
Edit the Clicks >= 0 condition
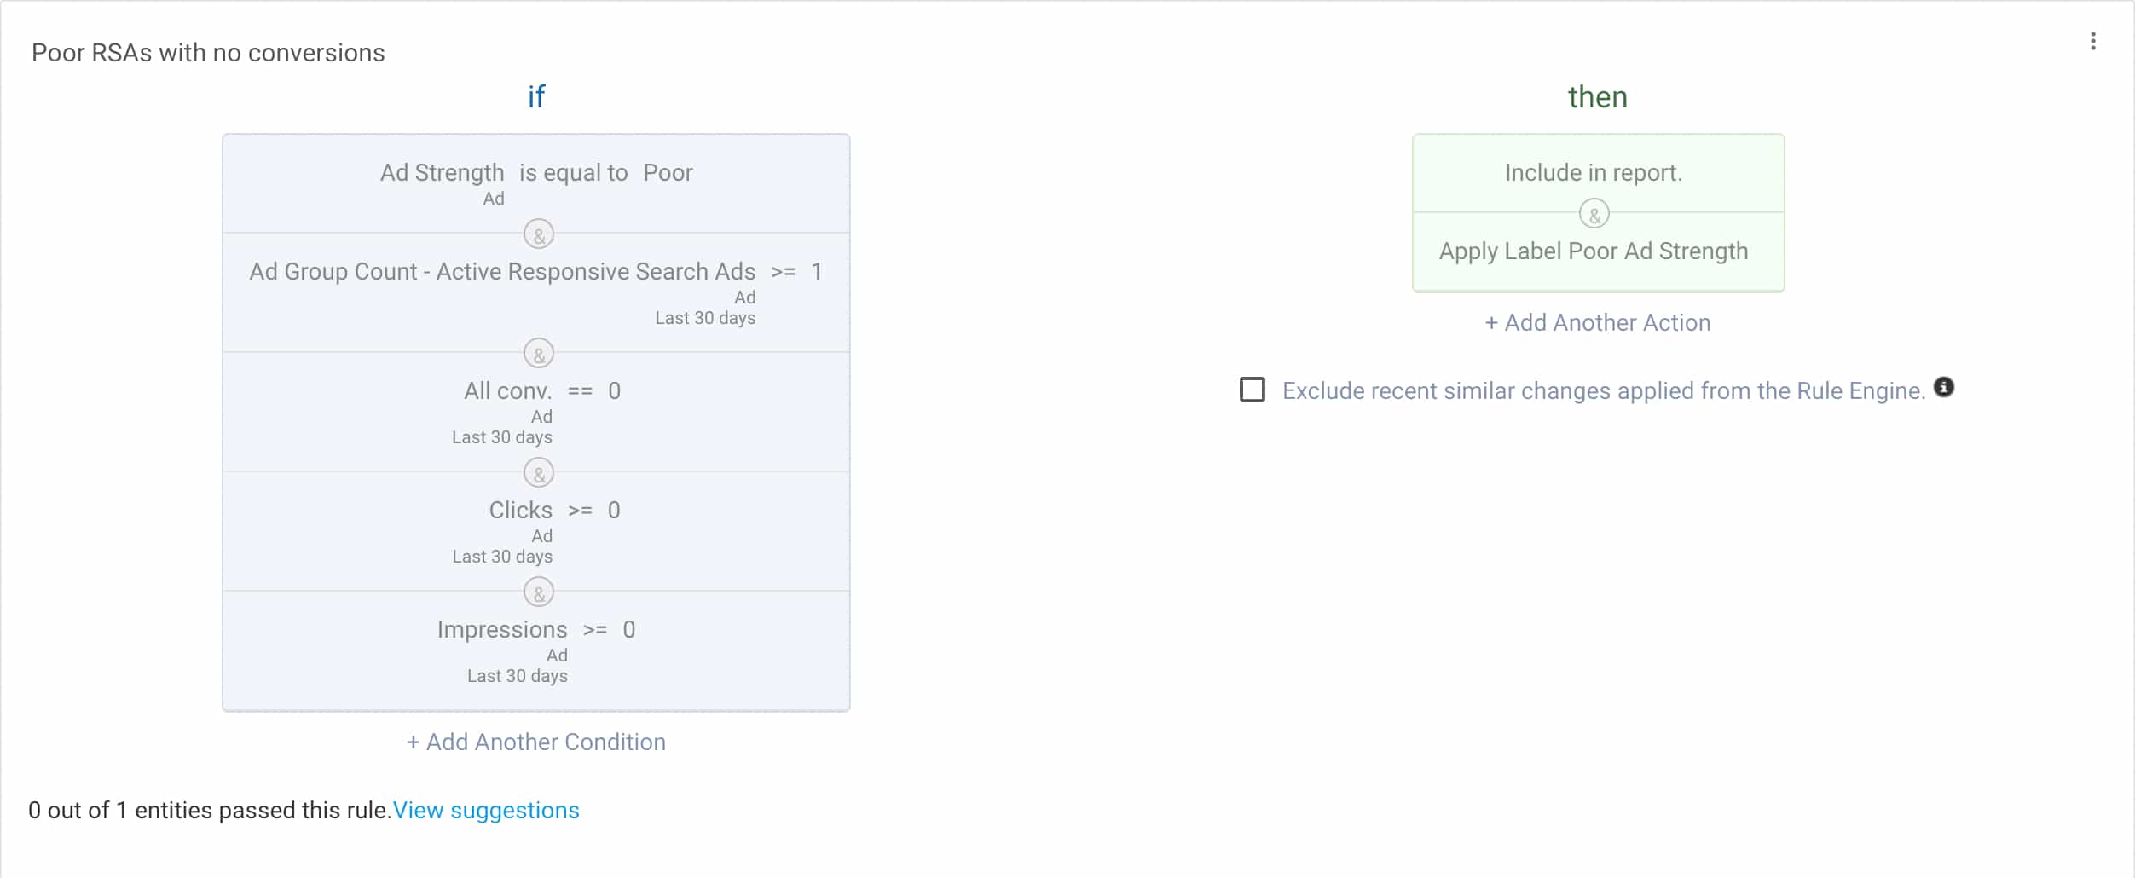point(553,511)
